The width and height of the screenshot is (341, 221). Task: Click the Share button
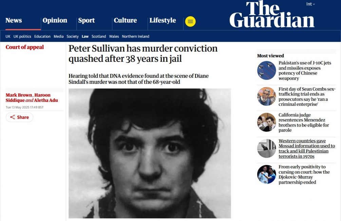coord(19,117)
